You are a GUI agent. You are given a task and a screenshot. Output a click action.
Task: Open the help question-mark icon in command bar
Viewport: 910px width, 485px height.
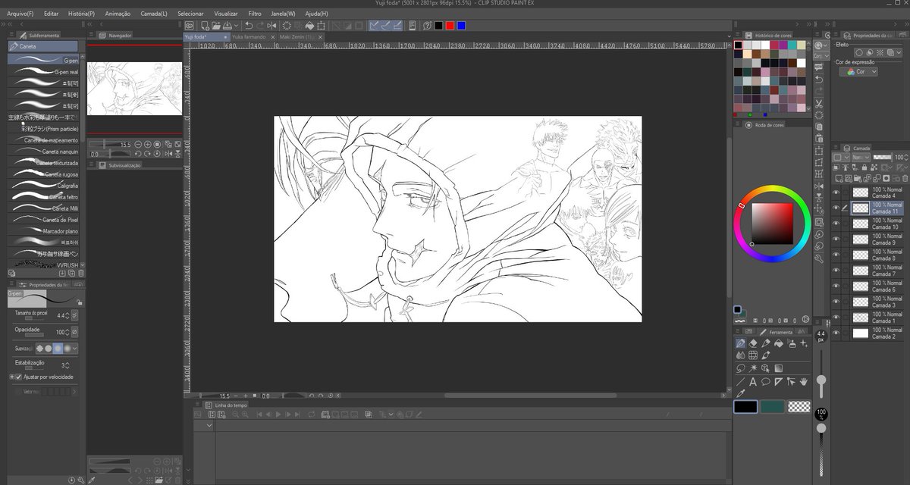click(x=427, y=26)
